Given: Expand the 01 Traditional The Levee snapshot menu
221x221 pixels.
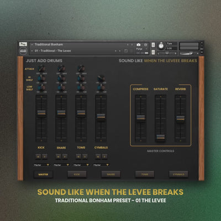Looking at the screenshot, I should (x=32, y=51).
